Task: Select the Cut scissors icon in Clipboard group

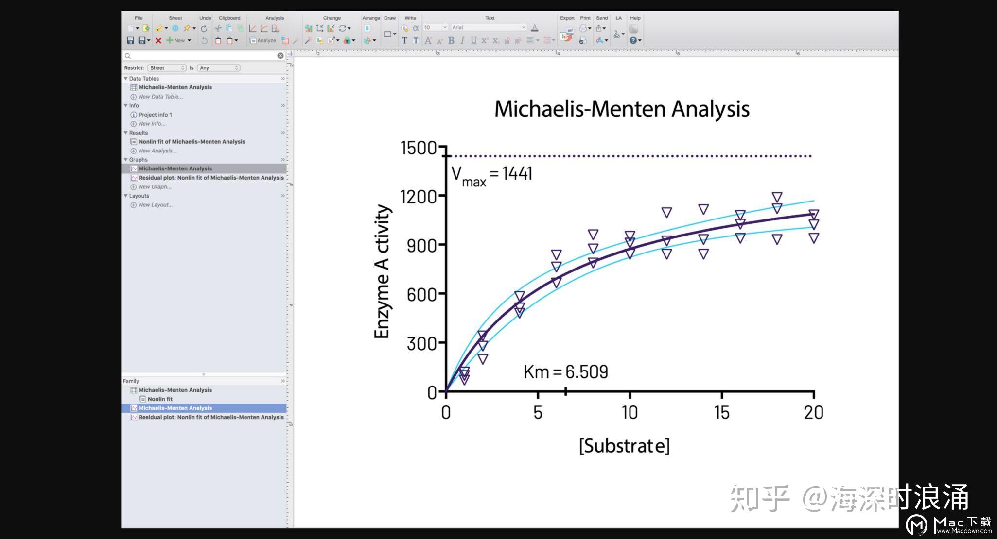Action: coord(218,29)
